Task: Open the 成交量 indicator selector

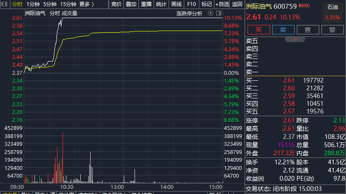Action: (69, 13)
